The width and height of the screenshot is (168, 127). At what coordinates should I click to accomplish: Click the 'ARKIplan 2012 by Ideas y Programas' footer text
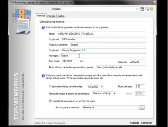(x=50, y=123)
